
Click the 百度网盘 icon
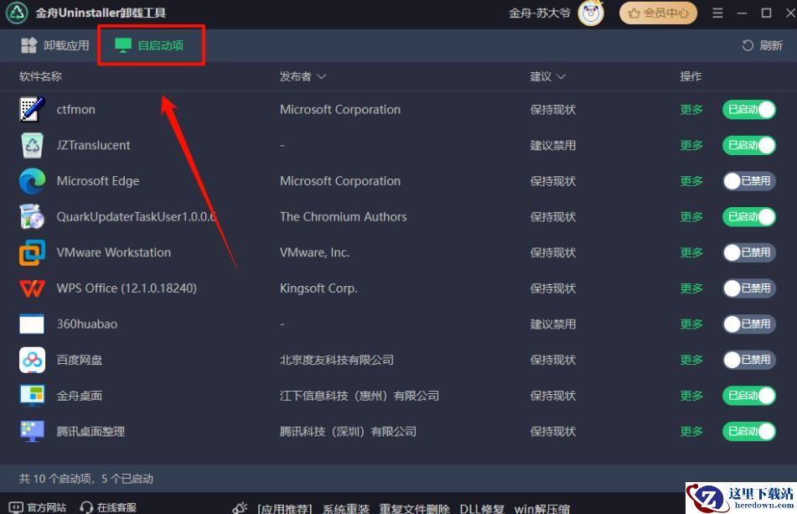pos(32,360)
